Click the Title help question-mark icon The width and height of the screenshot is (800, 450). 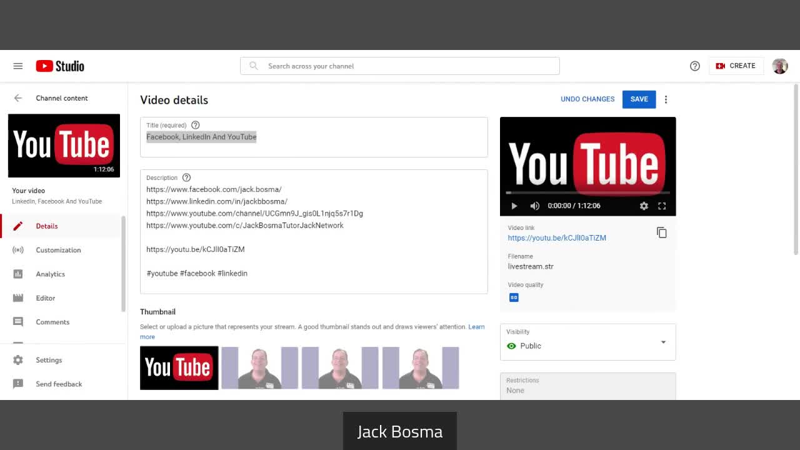click(196, 125)
